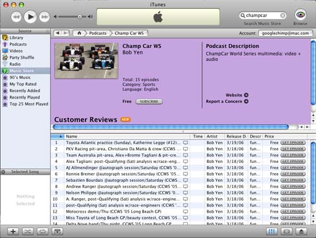
Task: Get Episode for Team Australia pit-area
Action: [x=293, y=155]
